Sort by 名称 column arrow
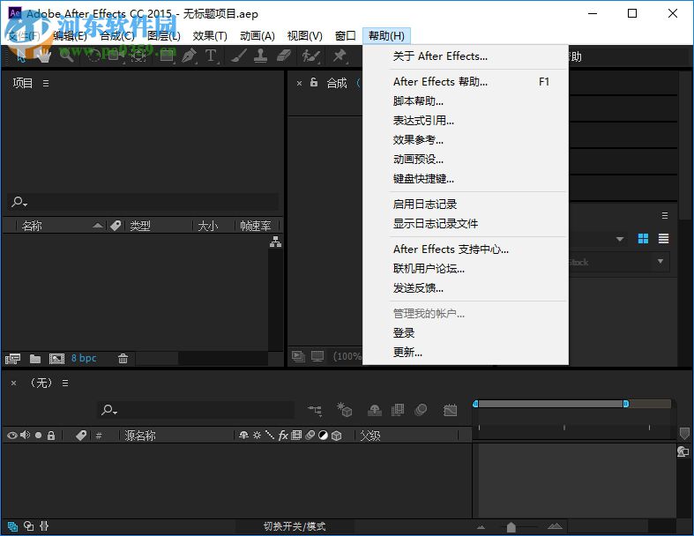This screenshot has width=694, height=536. pyautogui.click(x=98, y=226)
